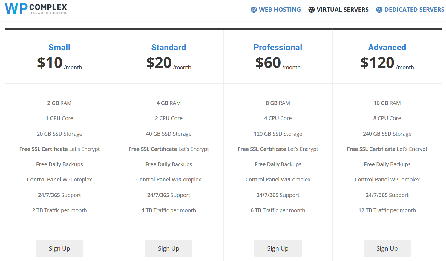Sign up for the Small plan
The width and height of the screenshot is (446, 261).
click(x=59, y=248)
